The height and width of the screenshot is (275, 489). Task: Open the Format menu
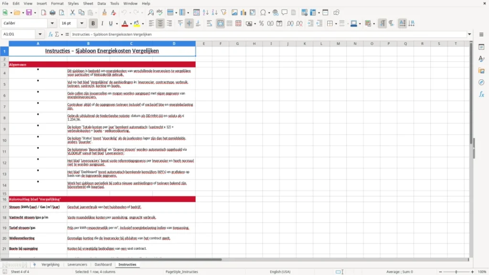57,3
